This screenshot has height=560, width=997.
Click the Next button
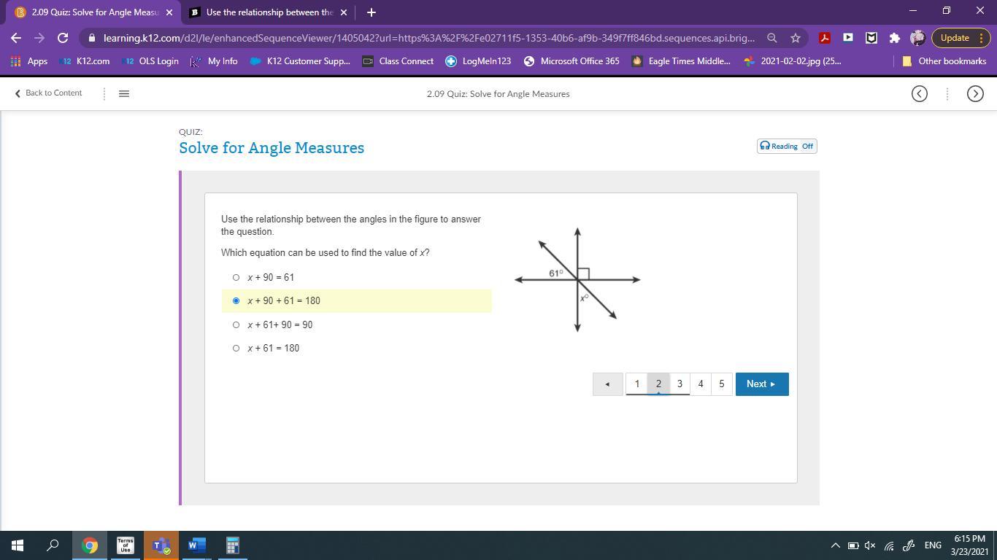pyautogui.click(x=762, y=384)
